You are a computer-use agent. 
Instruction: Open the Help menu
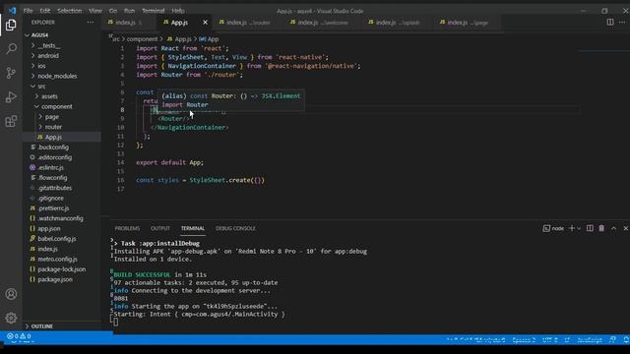click(178, 11)
